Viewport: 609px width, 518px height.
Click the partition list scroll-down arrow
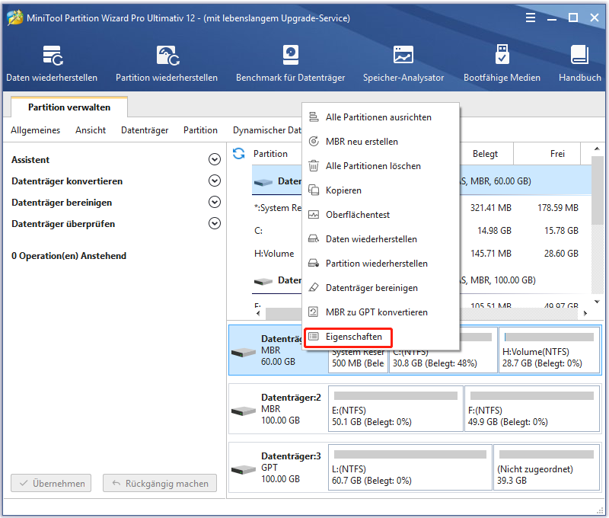pyautogui.click(x=597, y=302)
